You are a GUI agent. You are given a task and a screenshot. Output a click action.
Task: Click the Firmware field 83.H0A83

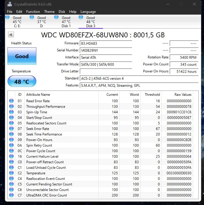[x=106, y=44]
